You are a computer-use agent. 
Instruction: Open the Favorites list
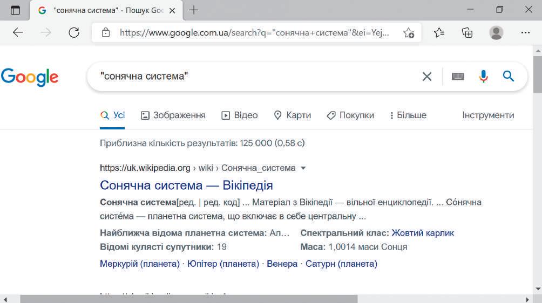coord(439,33)
